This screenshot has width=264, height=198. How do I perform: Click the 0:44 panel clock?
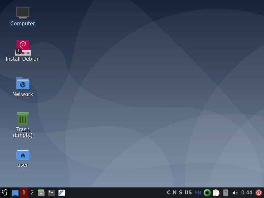(x=247, y=192)
